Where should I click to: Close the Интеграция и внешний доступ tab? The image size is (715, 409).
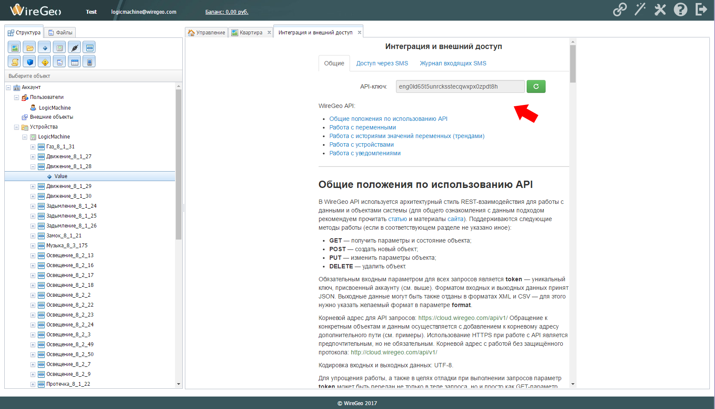(359, 32)
